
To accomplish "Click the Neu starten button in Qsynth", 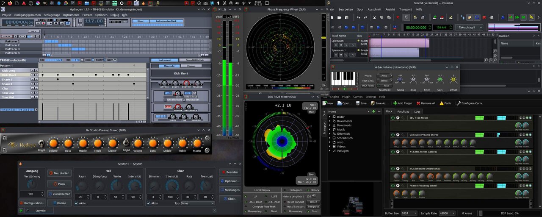I will pos(59,173).
